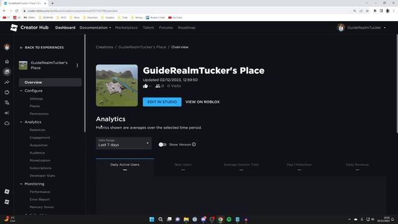Click GuideRealmTucker's Place breadcrumb link

pyautogui.click(x=142, y=47)
